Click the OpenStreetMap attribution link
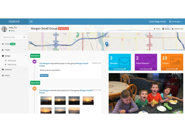 (174, 50)
